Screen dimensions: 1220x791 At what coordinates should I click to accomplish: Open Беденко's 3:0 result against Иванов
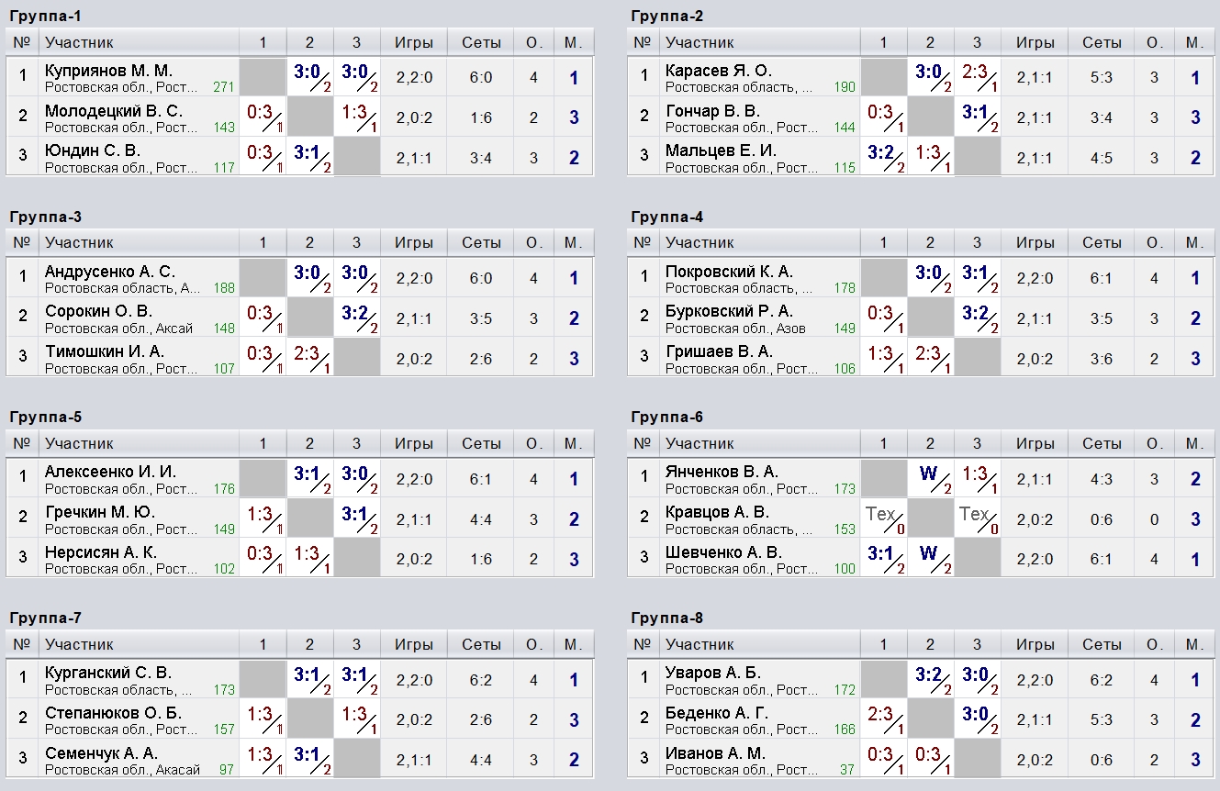point(977,719)
